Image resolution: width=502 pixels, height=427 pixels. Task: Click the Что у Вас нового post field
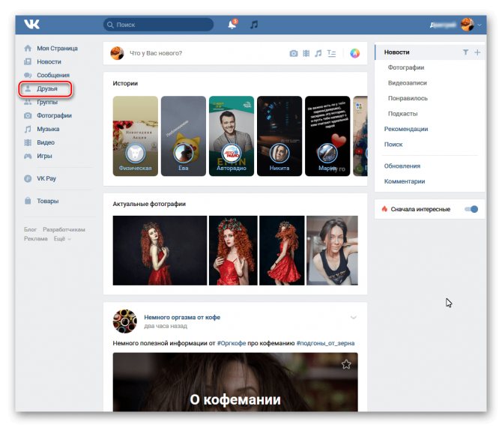(156, 53)
